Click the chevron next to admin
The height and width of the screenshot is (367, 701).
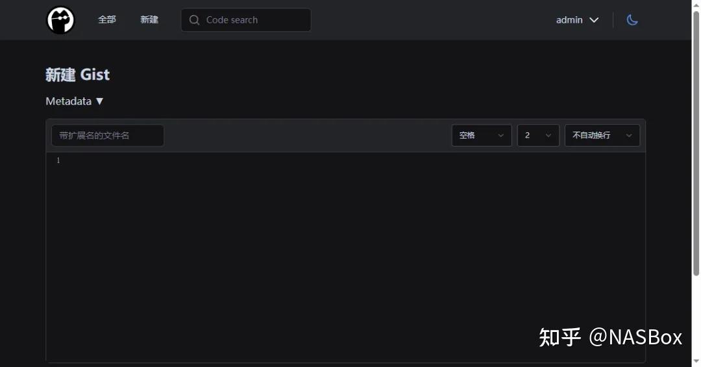[x=594, y=20]
